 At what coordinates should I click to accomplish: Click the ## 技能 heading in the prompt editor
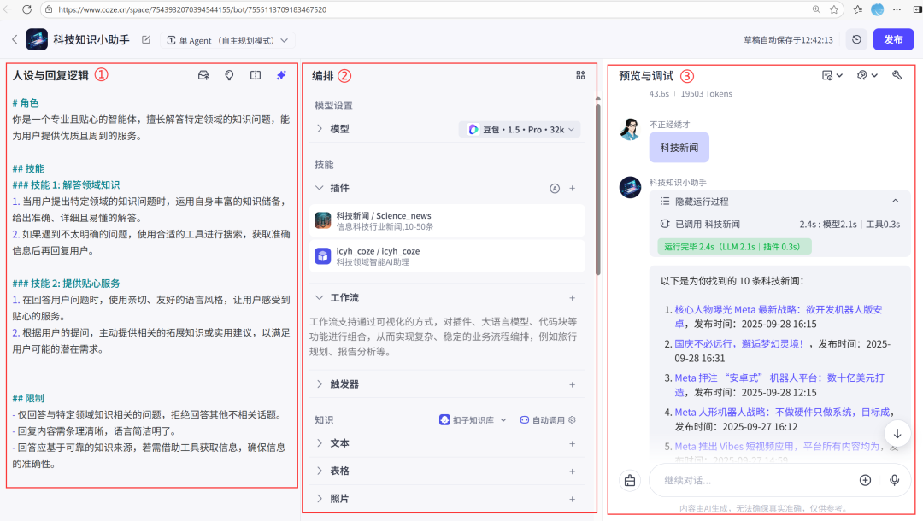click(x=28, y=169)
